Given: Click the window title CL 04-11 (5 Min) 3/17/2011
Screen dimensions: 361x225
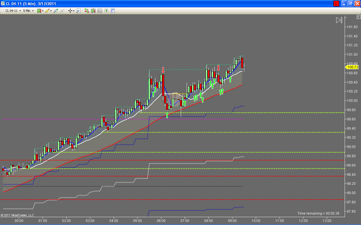Looking at the screenshot, I should pos(31,4).
